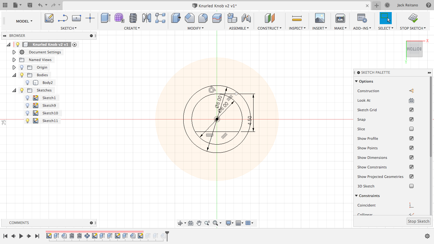Click the 3D Print icon above Make
This screenshot has width=434, height=244.
coord(340,18)
